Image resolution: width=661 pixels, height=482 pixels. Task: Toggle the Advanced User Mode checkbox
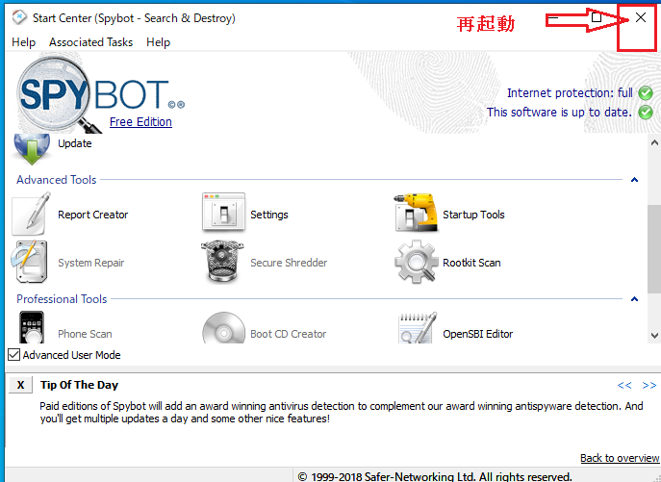13,355
